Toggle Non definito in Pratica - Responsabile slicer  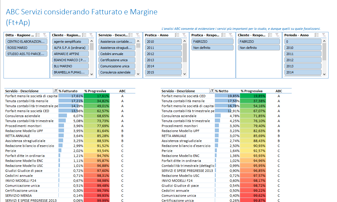pyautogui.click(x=210, y=48)
